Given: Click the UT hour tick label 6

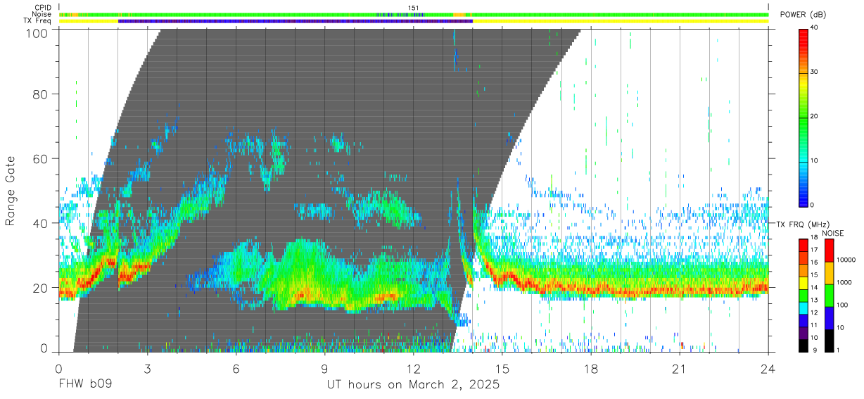Looking at the screenshot, I should click(236, 368).
